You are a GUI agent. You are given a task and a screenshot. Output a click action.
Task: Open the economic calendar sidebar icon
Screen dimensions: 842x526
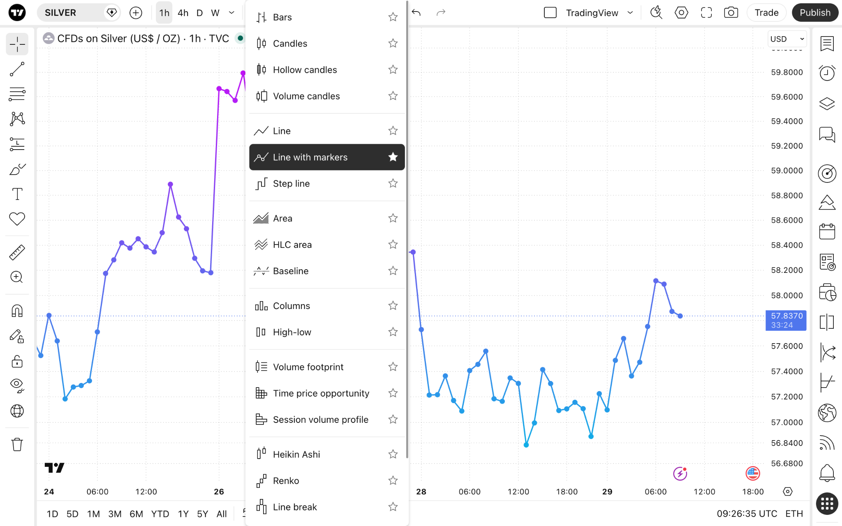827,231
